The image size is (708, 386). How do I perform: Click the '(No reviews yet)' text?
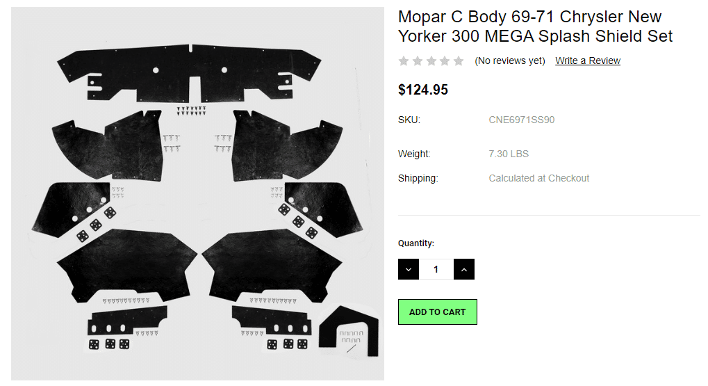[x=510, y=61]
